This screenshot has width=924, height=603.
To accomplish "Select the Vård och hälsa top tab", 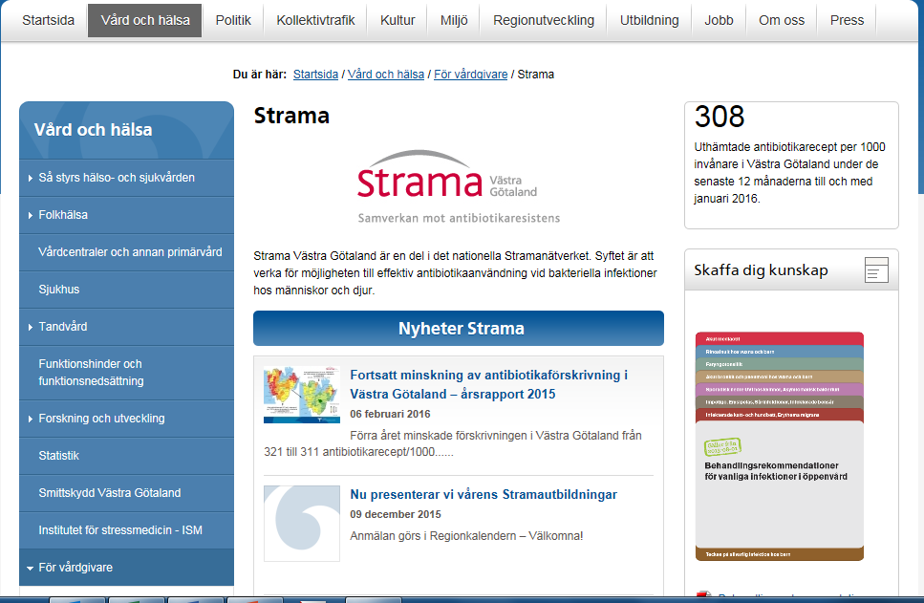I will pos(145,21).
